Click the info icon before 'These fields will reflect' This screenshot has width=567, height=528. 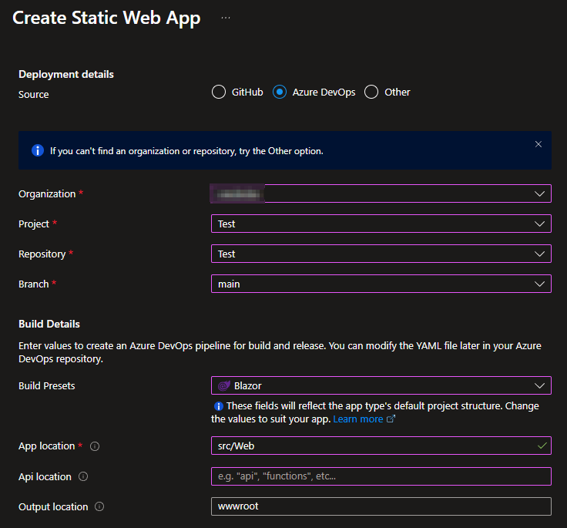(x=219, y=406)
